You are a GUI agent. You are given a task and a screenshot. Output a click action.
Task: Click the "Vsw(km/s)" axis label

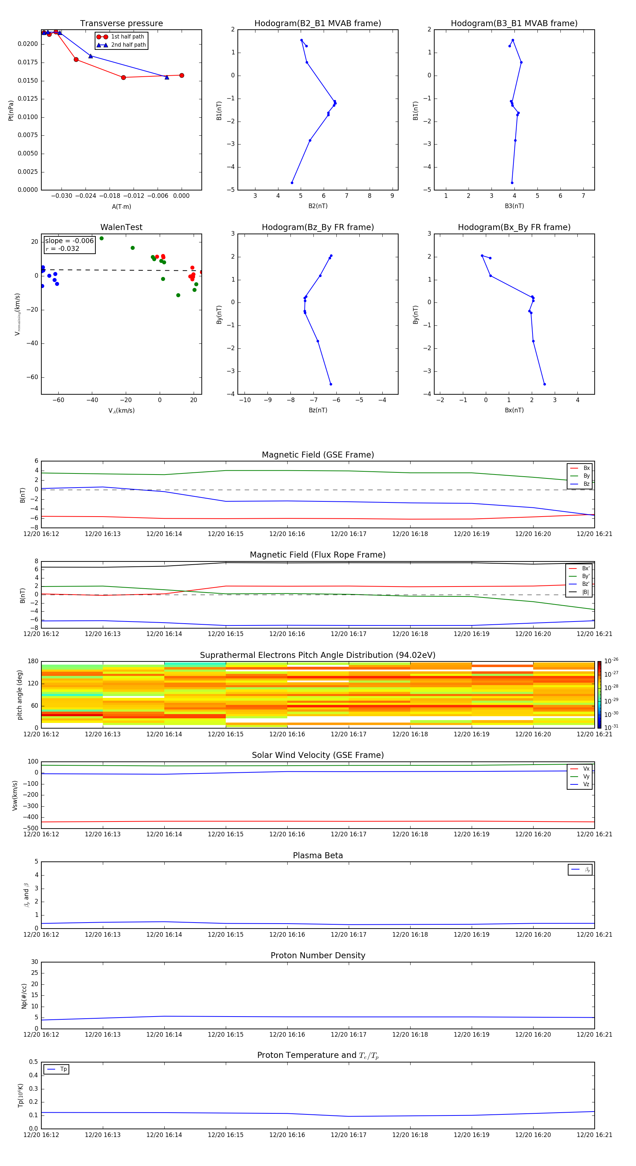point(14,795)
